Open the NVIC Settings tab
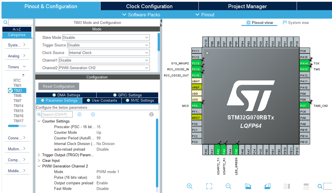Viewport: 332px width, 193px height. 140,100
